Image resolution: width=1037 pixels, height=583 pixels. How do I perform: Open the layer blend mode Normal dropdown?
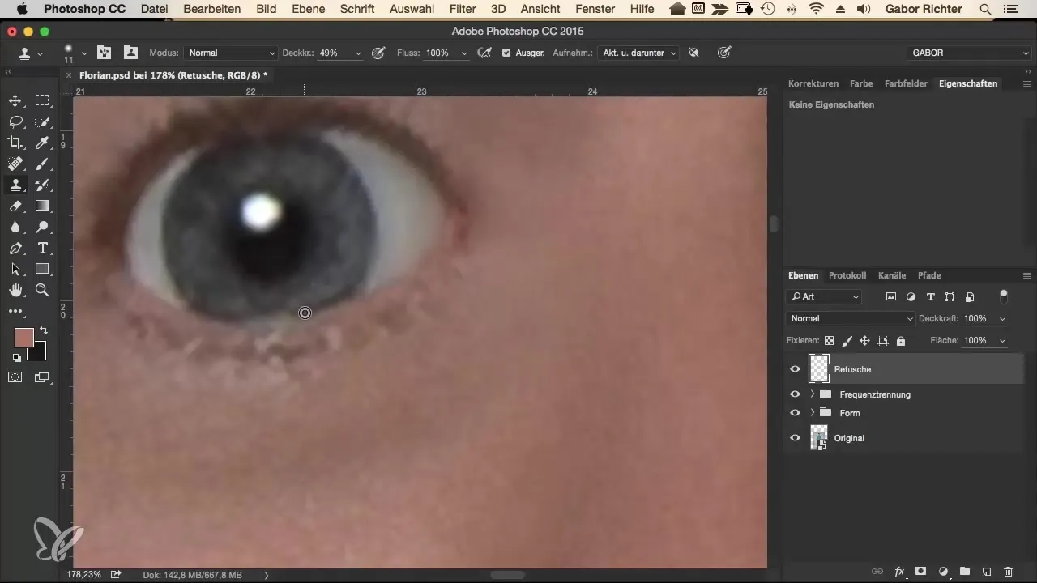pos(851,319)
